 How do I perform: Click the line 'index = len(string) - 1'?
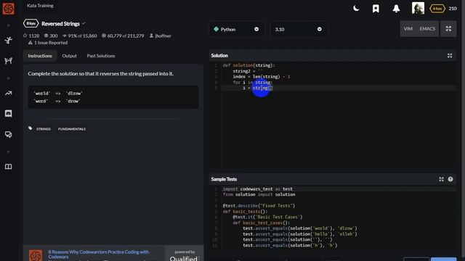[x=262, y=77]
